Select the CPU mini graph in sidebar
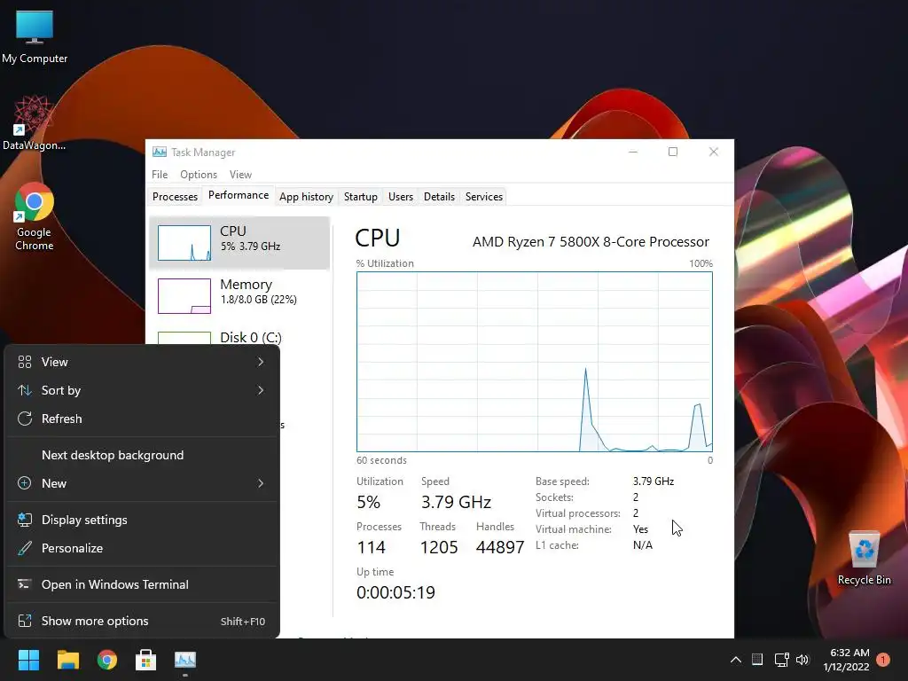The image size is (908, 681). [184, 243]
